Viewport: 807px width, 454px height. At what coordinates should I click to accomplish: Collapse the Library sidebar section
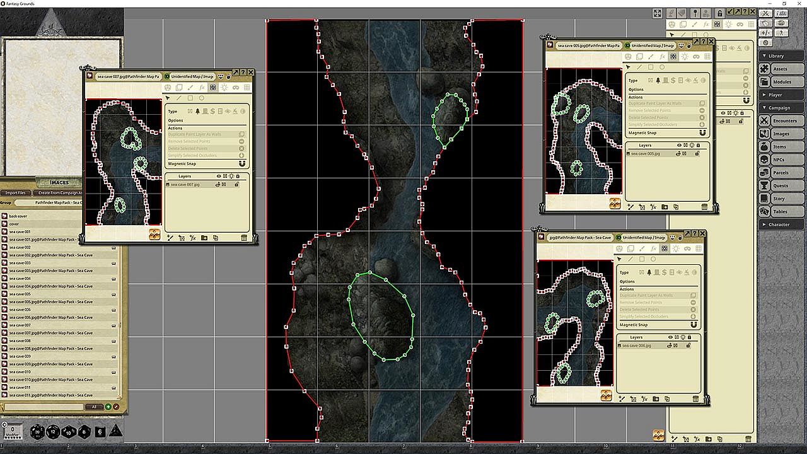pos(782,55)
